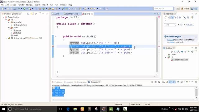Image resolution: width=199 pixels, height=112 pixels.
Task: Expand the JRE System Library node
Action: 6,38
